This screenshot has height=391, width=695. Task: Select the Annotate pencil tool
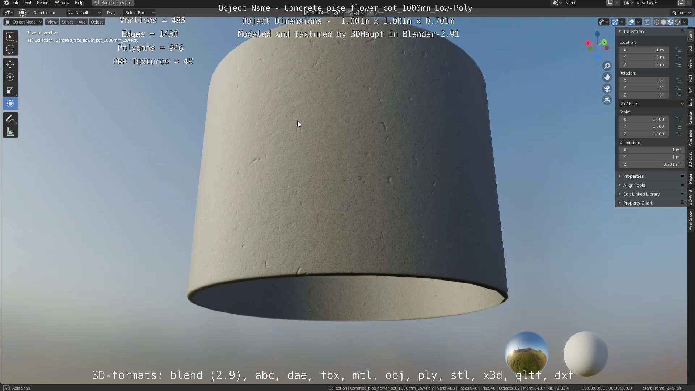(x=10, y=119)
